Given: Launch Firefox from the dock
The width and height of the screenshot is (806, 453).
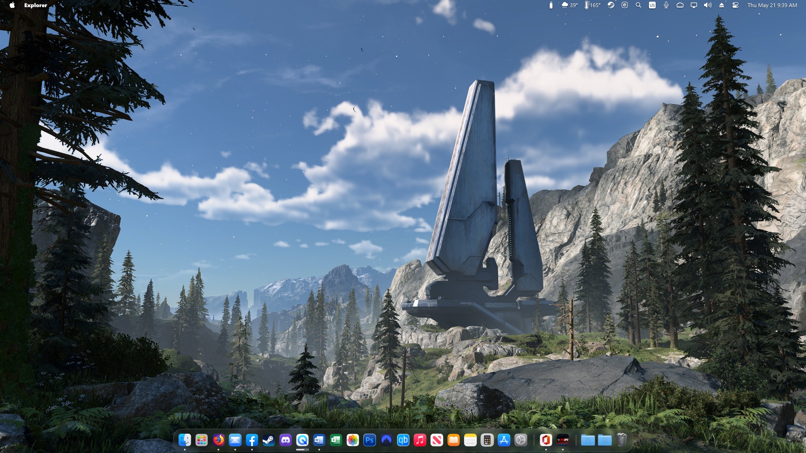Looking at the screenshot, I should click(x=218, y=440).
